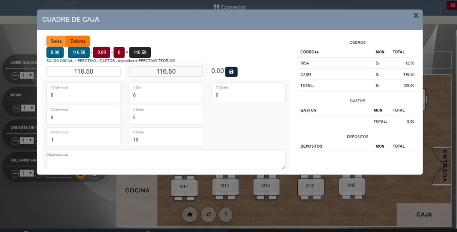Viewport: 457px width, 232px height.
Task: Click minus icon under LOMO SALTADO
Action: click(x=16, y=75)
